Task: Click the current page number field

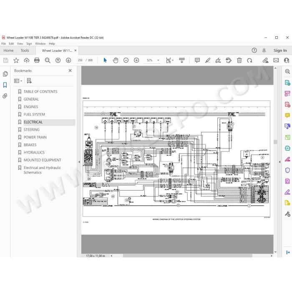Action: [80, 60]
